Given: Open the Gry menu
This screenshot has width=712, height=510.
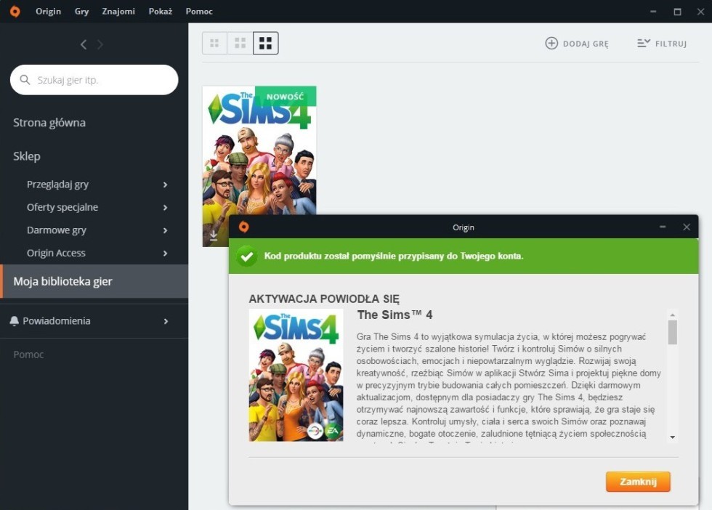Looking at the screenshot, I should [x=81, y=12].
